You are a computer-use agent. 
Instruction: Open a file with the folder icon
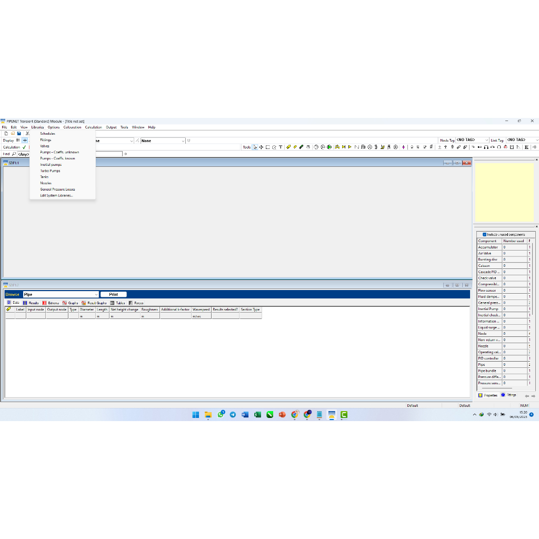click(x=13, y=133)
